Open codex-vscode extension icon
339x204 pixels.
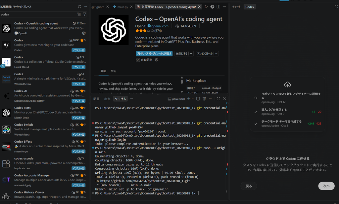click(6, 163)
